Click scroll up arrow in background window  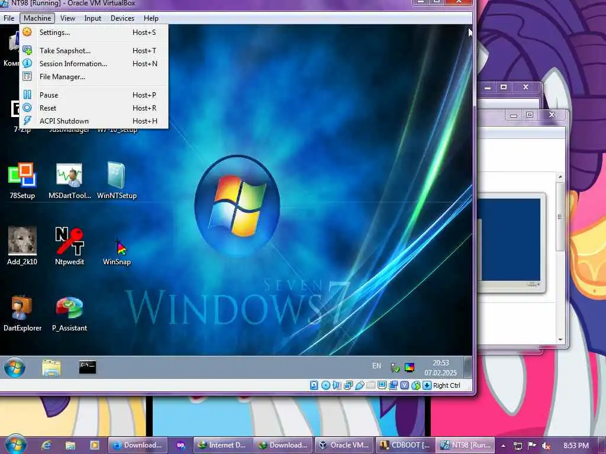(560, 177)
